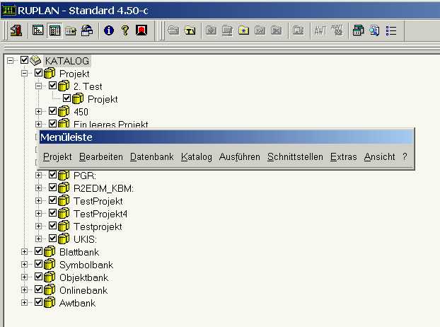The image size is (440, 327).
Task: Toggle checkbox for top-level Projekt node
Action: coord(38,73)
